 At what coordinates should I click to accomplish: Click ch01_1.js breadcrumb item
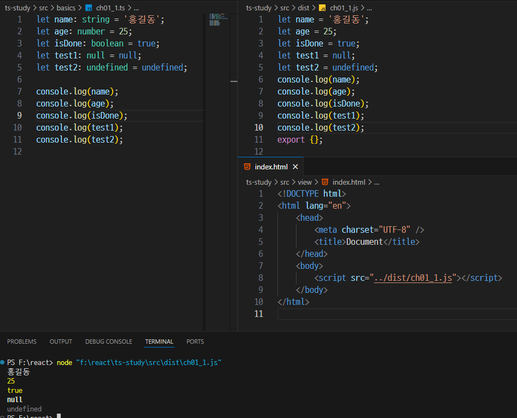(x=344, y=8)
